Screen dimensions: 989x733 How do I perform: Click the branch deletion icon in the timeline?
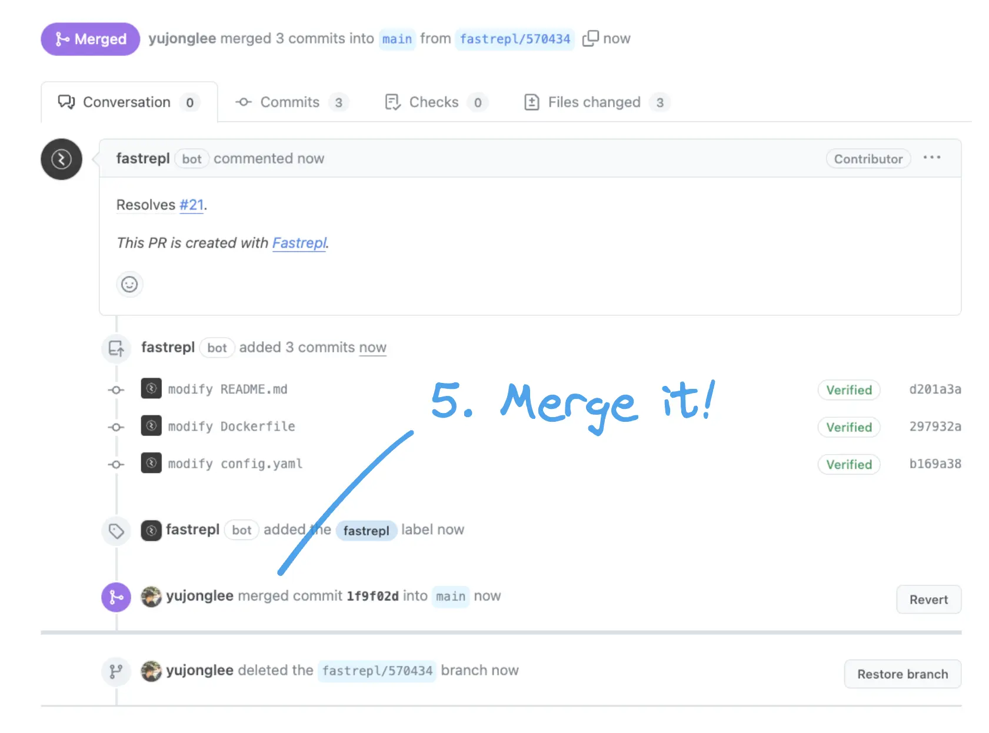[116, 671]
